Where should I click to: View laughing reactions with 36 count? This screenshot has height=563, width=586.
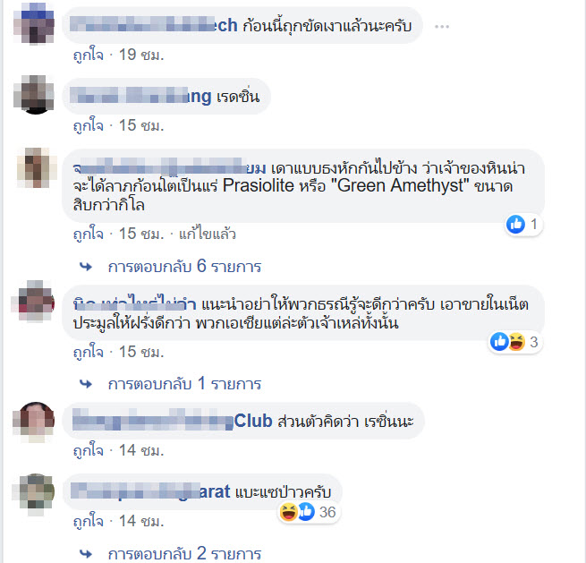pyautogui.click(x=309, y=512)
